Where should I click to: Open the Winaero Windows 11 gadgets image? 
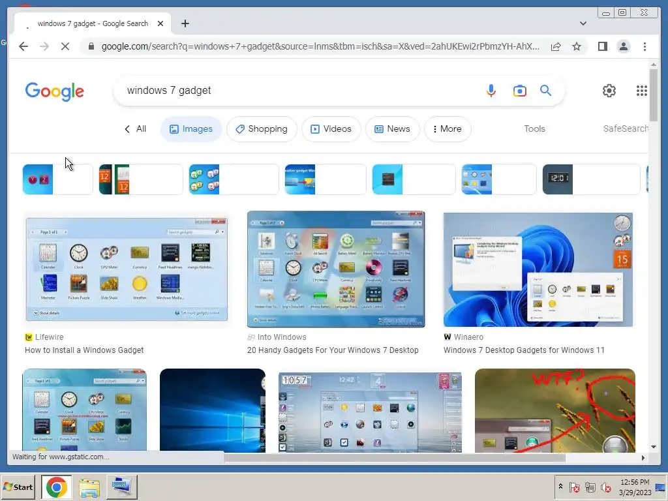538,269
